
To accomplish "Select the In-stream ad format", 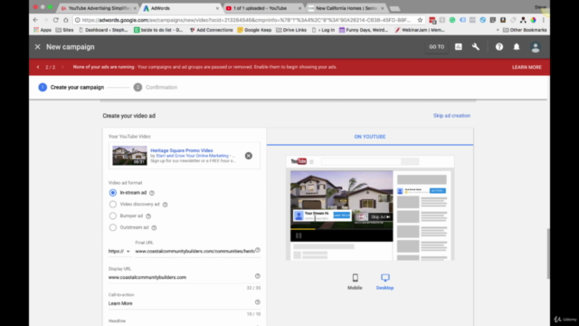I will pyautogui.click(x=112, y=193).
